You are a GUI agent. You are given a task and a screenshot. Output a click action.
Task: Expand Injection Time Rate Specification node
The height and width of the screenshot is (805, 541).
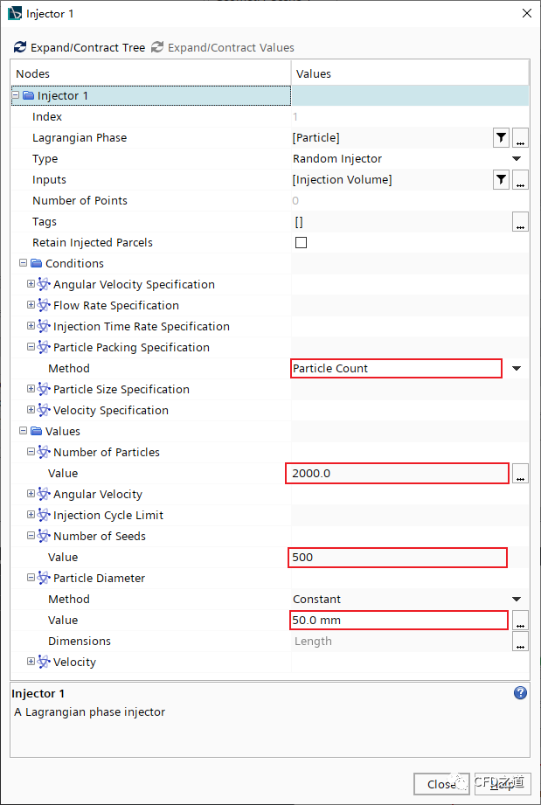pyautogui.click(x=31, y=326)
